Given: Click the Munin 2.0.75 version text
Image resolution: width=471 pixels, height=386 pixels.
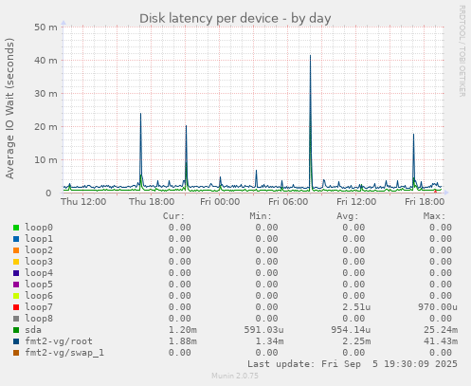Looking at the screenshot, I should point(235,376).
